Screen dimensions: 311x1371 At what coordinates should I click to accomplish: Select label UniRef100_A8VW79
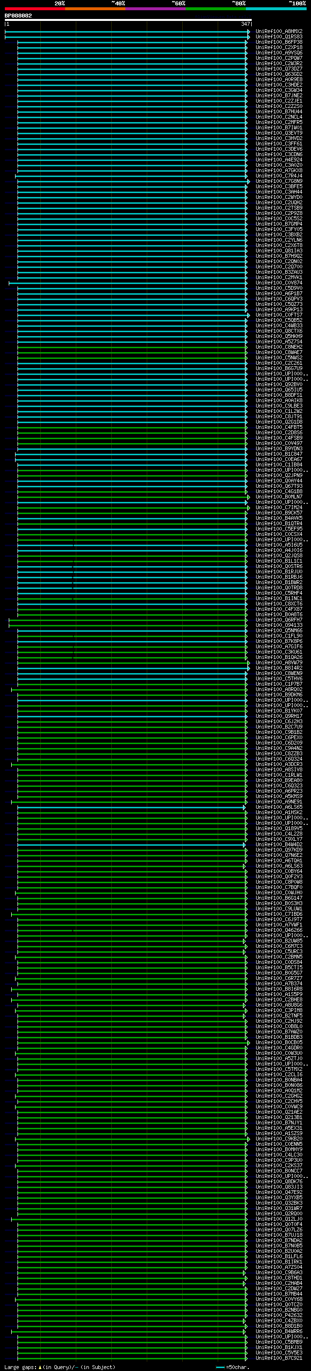click(x=278, y=662)
